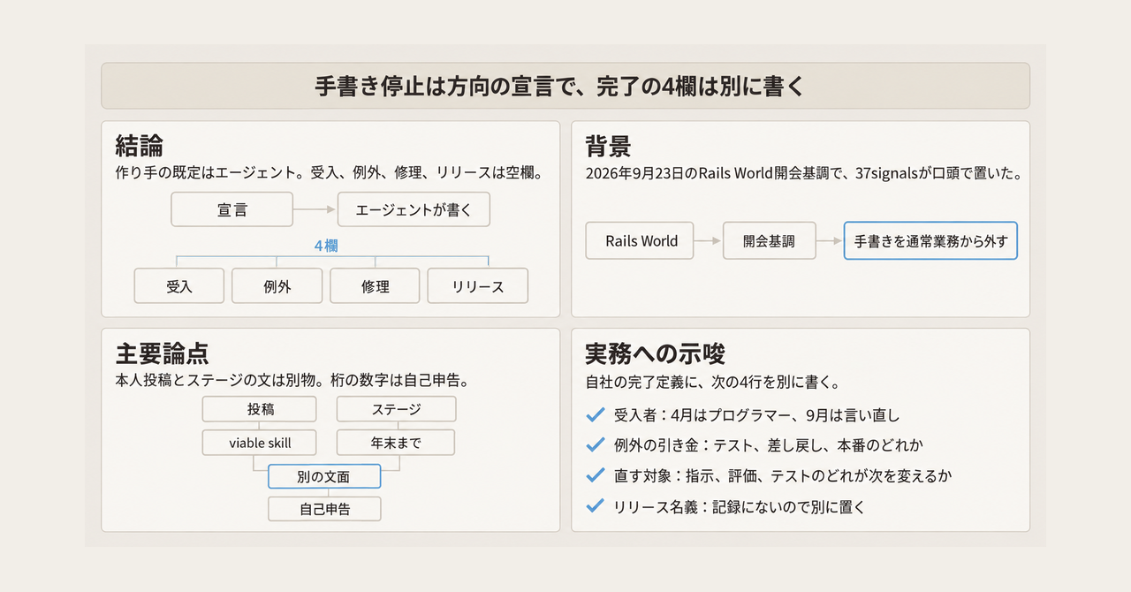1131x592 pixels.
Task: Click the sentence starting 2026年9月23日のRails World
Action: point(804,173)
